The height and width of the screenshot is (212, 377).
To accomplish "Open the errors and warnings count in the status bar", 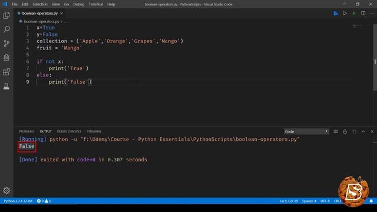I will [x=44, y=201].
